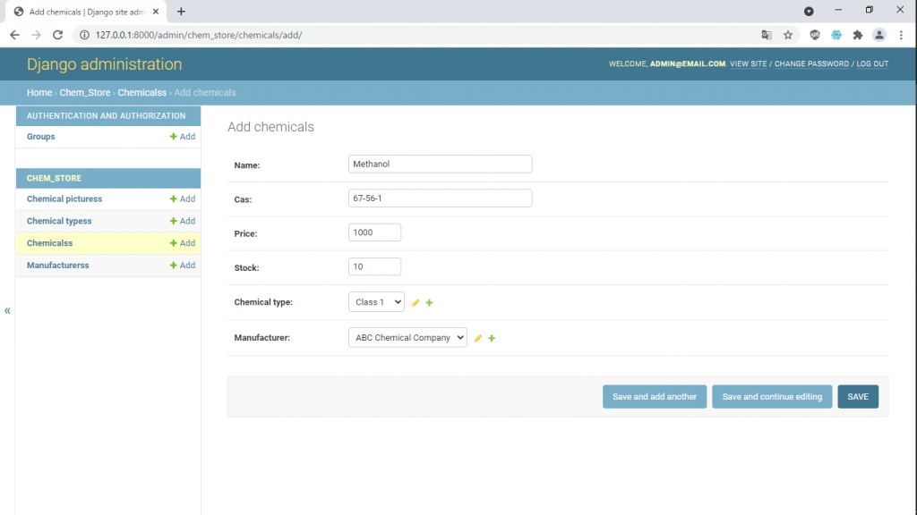This screenshot has height=515, width=917.
Task: Click the Add icon next to Manufacturerss
Action: [182, 265]
